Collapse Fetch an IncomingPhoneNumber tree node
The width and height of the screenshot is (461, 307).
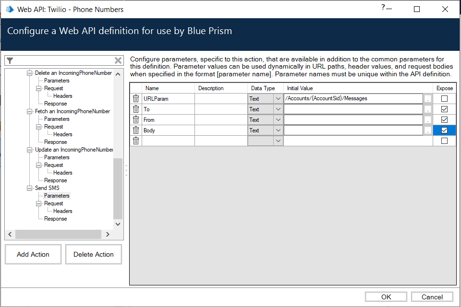pyautogui.click(x=29, y=111)
